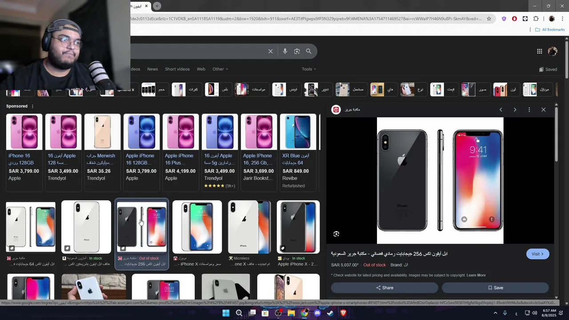The height and width of the screenshot is (320, 569).
Task: Select the selected Out of stock Jarir thumbnail
Action: [x=142, y=234]
